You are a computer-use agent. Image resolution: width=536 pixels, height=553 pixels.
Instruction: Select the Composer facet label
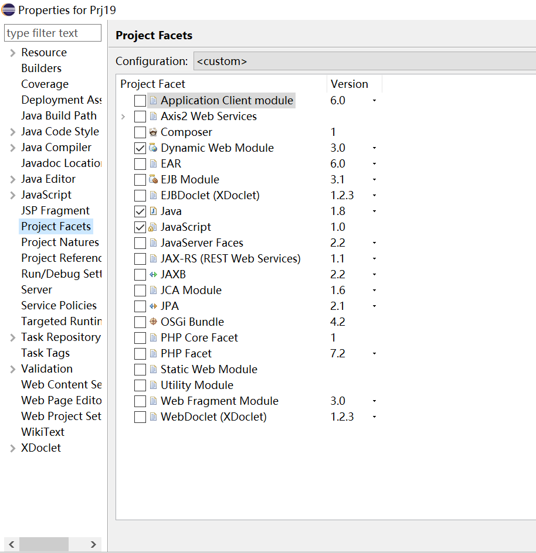186,132
